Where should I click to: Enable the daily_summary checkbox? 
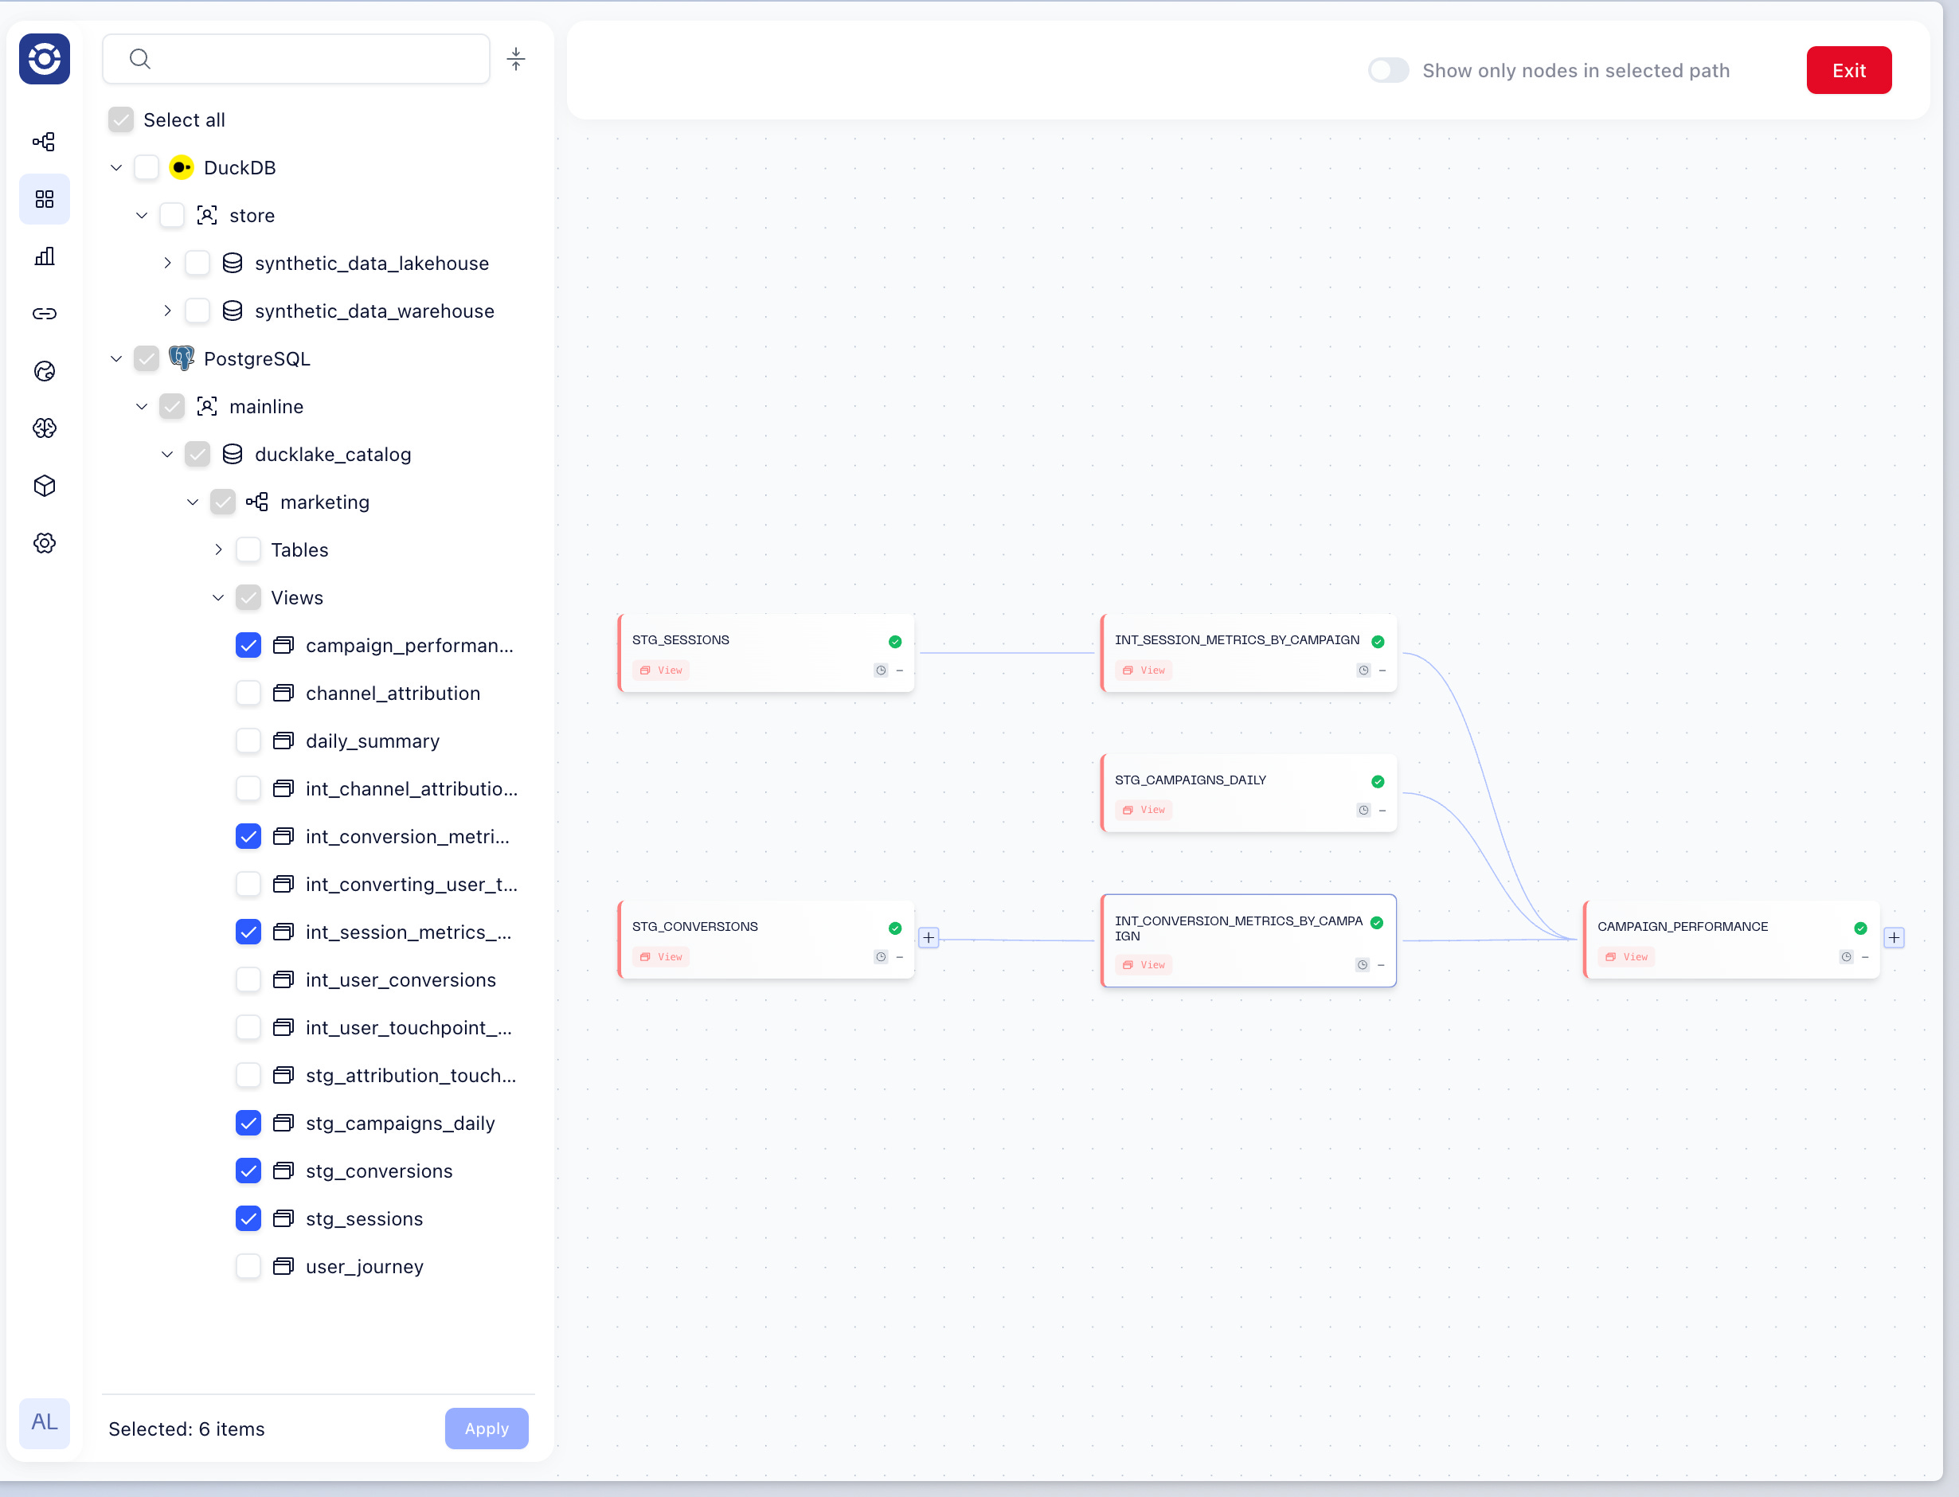click(x=248, y=741)
